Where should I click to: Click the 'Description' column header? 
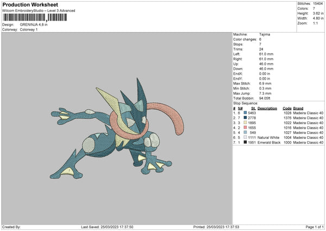pos(267,108)
